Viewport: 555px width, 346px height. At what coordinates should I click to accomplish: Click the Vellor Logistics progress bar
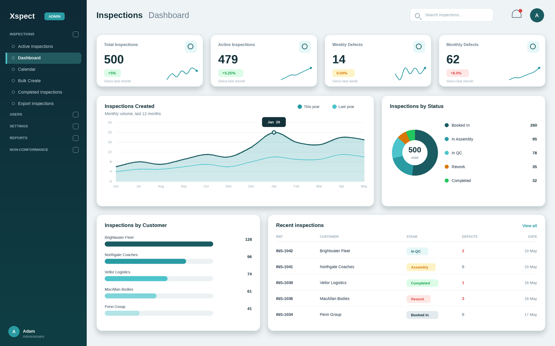pyautogui.click(x=159, y=279)
